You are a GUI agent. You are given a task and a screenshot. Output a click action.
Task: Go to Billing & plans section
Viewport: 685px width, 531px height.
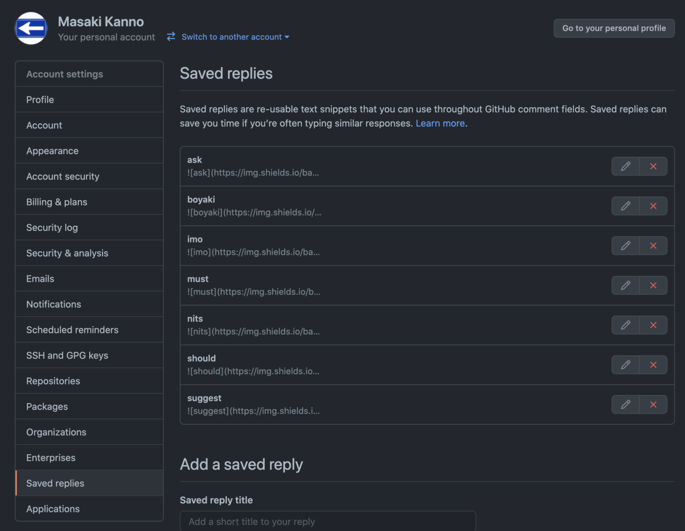tap(57, 202)
